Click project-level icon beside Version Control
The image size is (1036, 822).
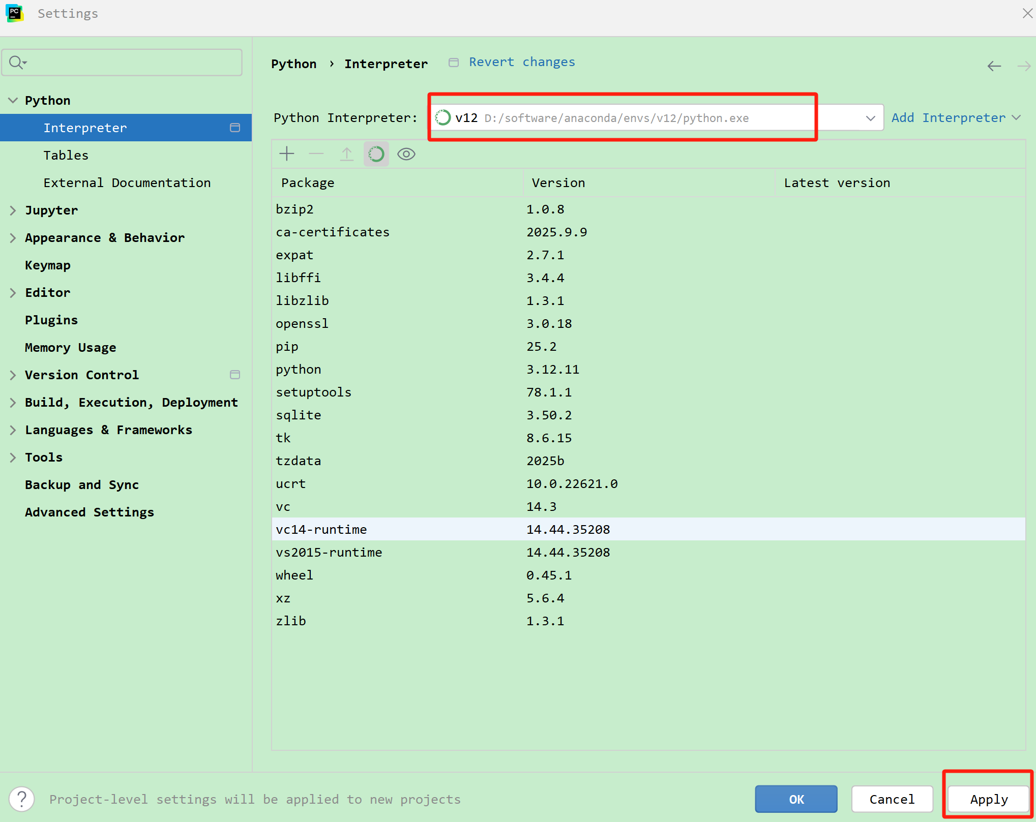tap(234, 375)
